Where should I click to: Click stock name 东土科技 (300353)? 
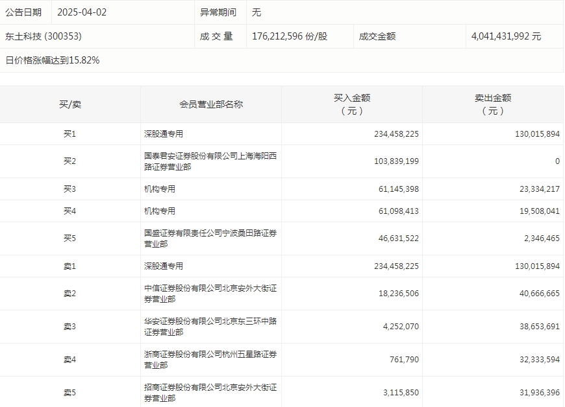pyautogui.click(x=44, y=36)
